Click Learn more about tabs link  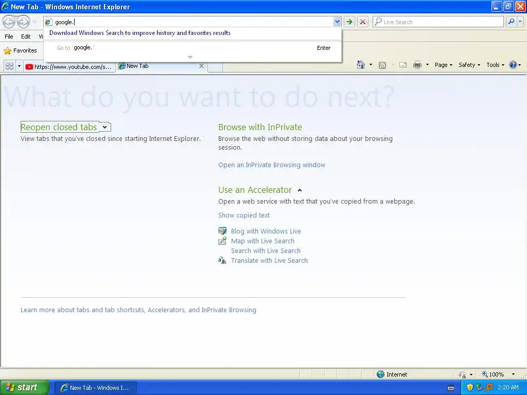tap(138, 310)
